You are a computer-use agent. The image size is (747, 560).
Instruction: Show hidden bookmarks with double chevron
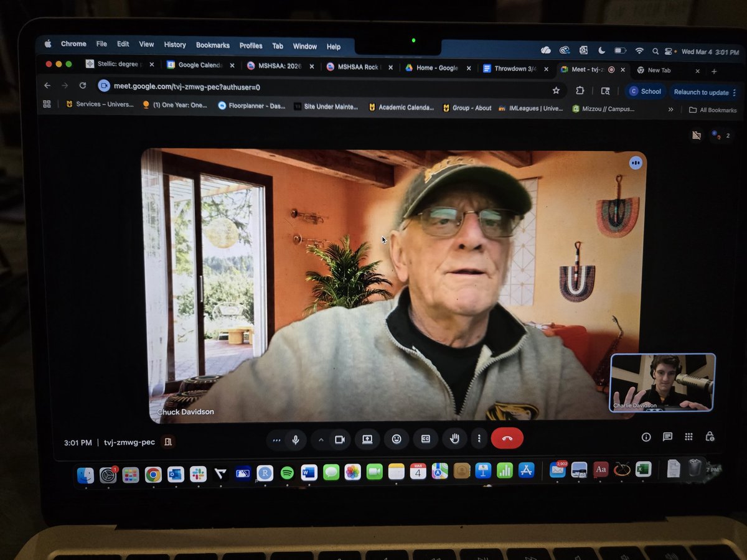point(670,110)
